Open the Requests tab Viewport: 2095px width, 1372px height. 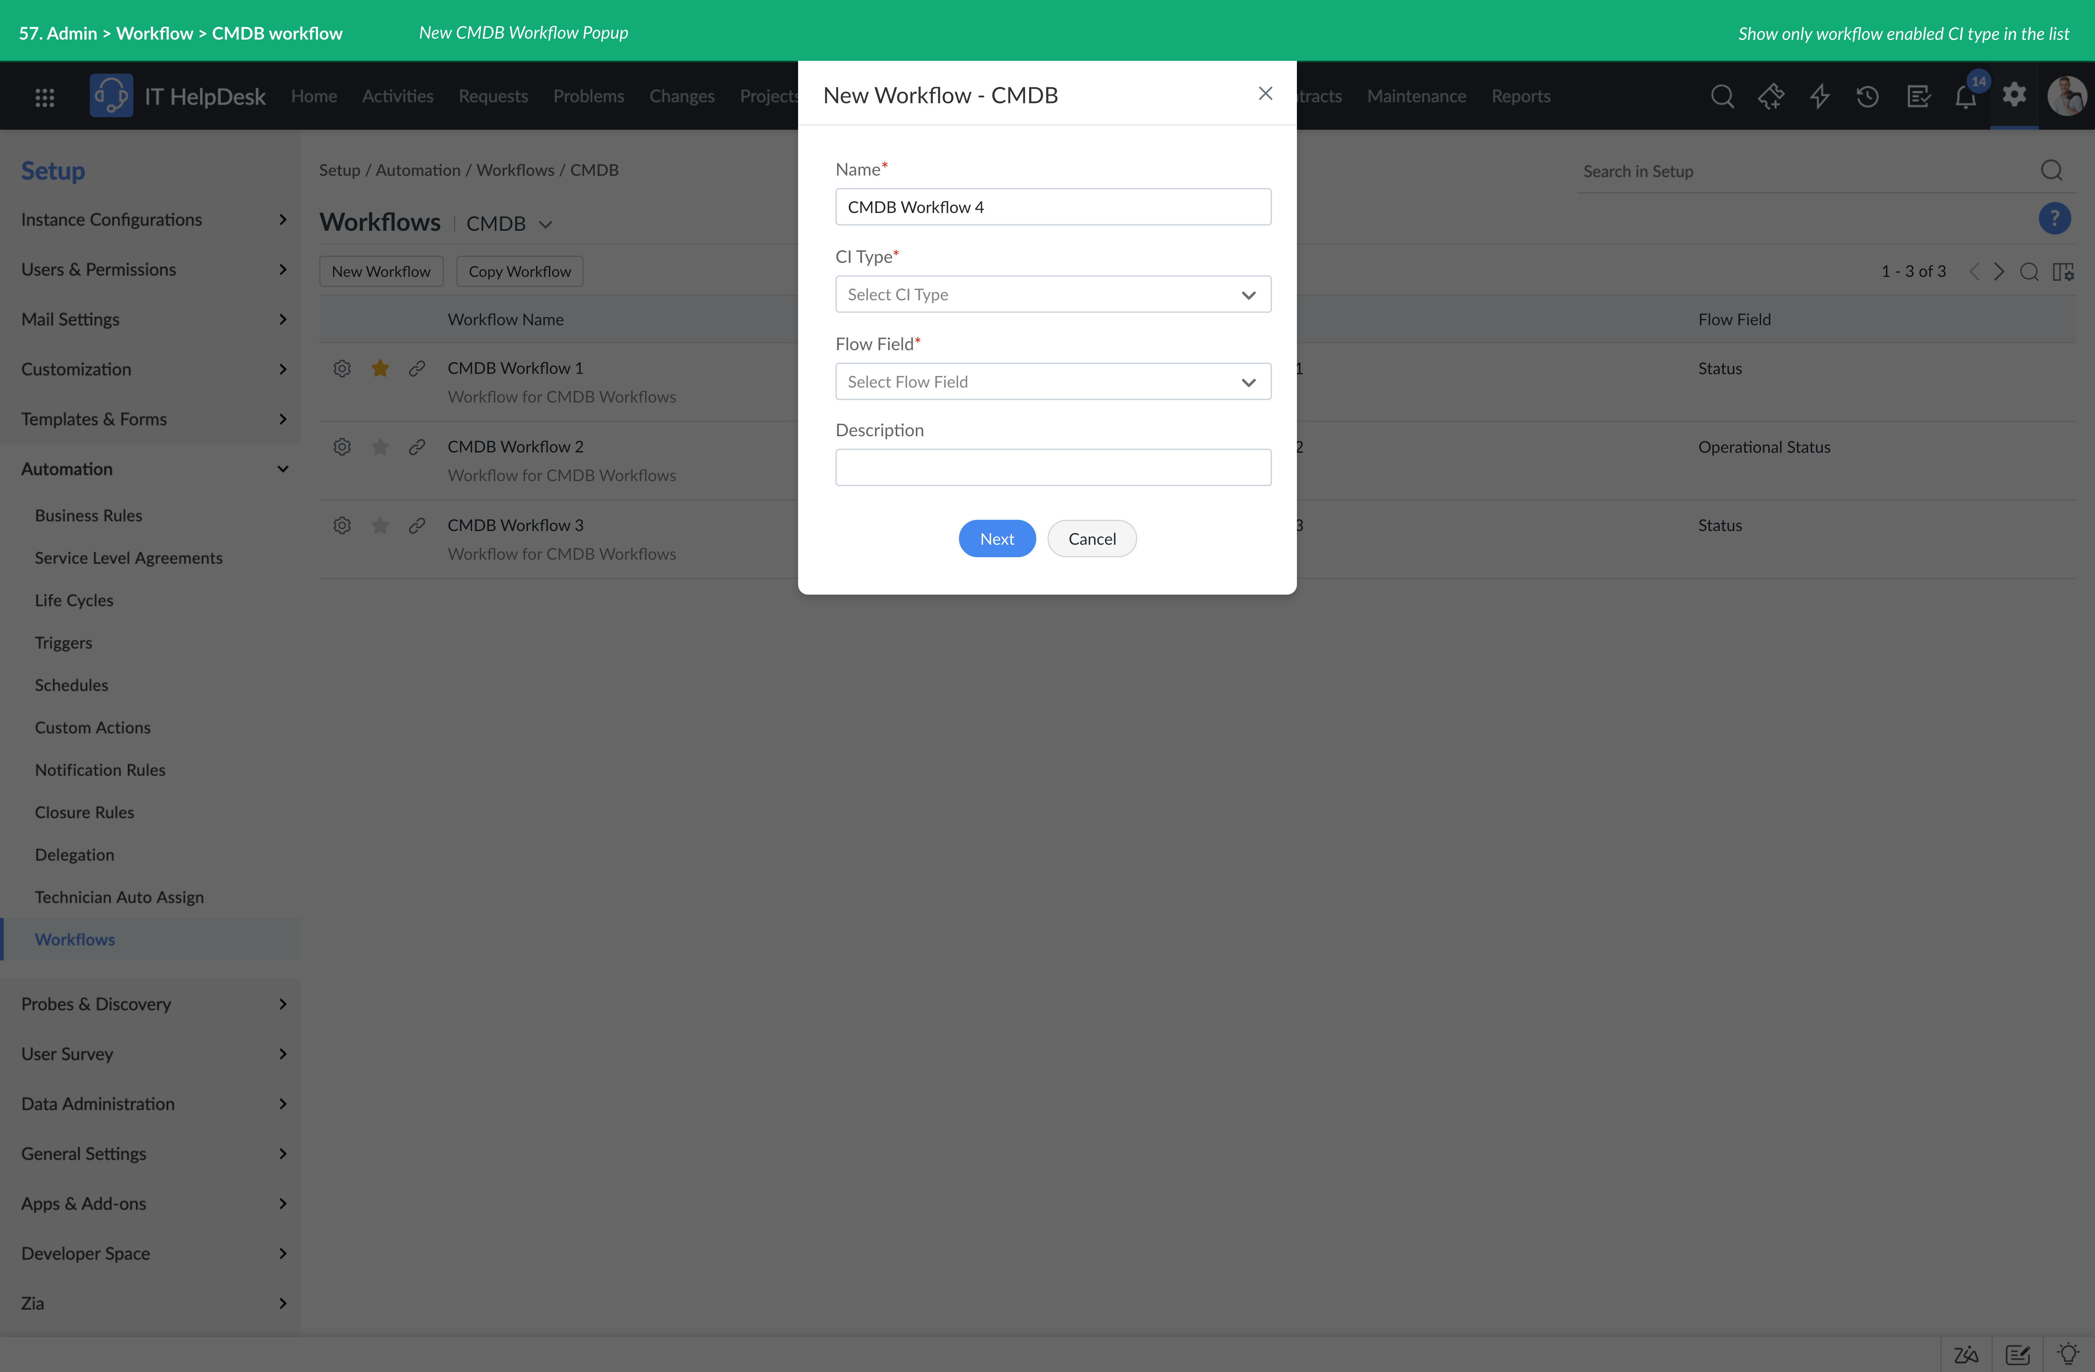(493, 96)
